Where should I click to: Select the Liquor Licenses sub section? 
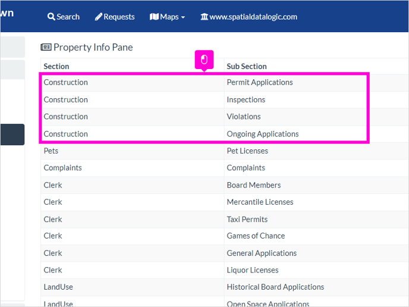click(x=253, y=270)
